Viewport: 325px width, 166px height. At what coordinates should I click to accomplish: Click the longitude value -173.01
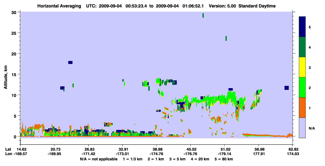(x=122, y=154)
